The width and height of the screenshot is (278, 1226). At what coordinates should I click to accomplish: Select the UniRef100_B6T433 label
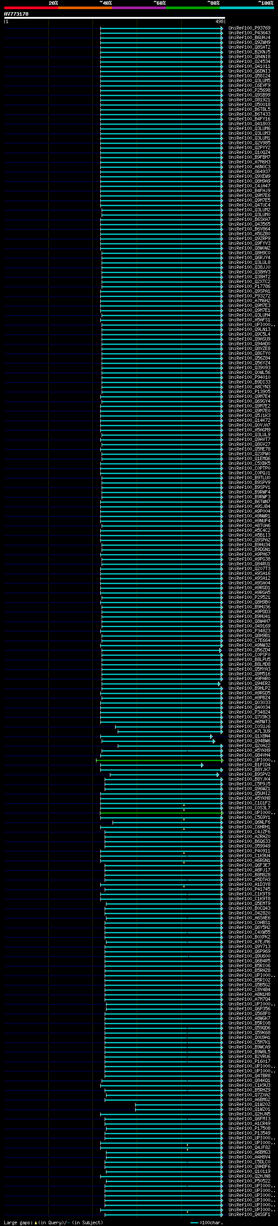(x=249, y=114)
